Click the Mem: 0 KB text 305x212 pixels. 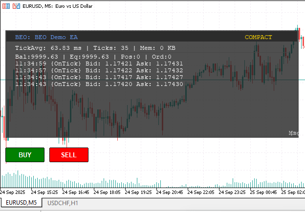157,48
